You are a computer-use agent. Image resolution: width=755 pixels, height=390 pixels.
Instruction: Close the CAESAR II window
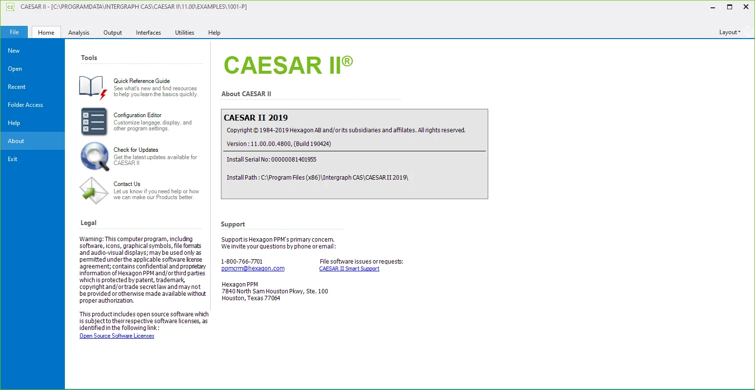tap(746, 7)
